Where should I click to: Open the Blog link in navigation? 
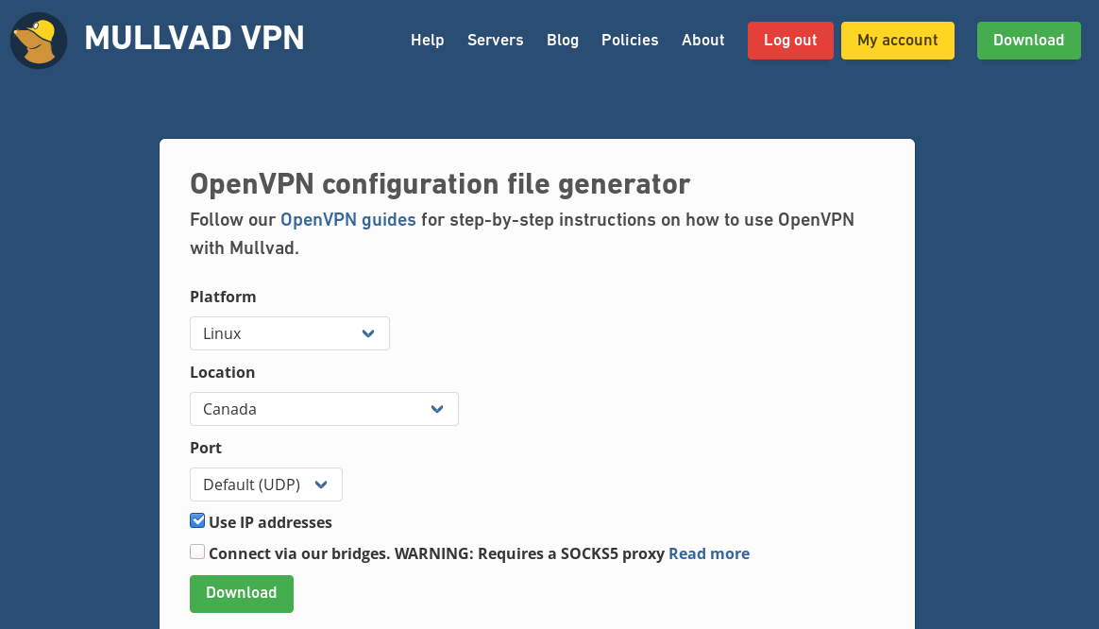tap(562, 40)
